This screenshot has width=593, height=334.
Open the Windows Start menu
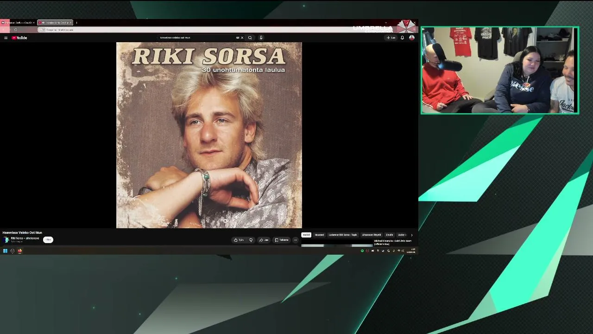coord(5,251)
